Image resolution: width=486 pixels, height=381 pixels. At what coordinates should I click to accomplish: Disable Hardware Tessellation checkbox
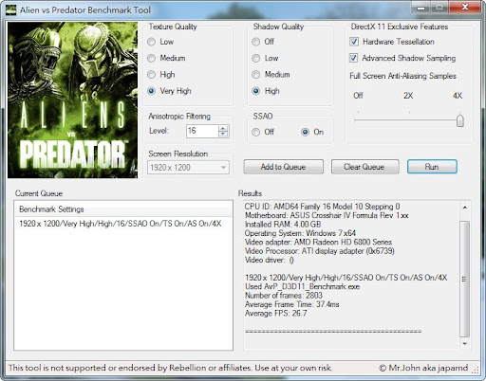click(354, 42)
